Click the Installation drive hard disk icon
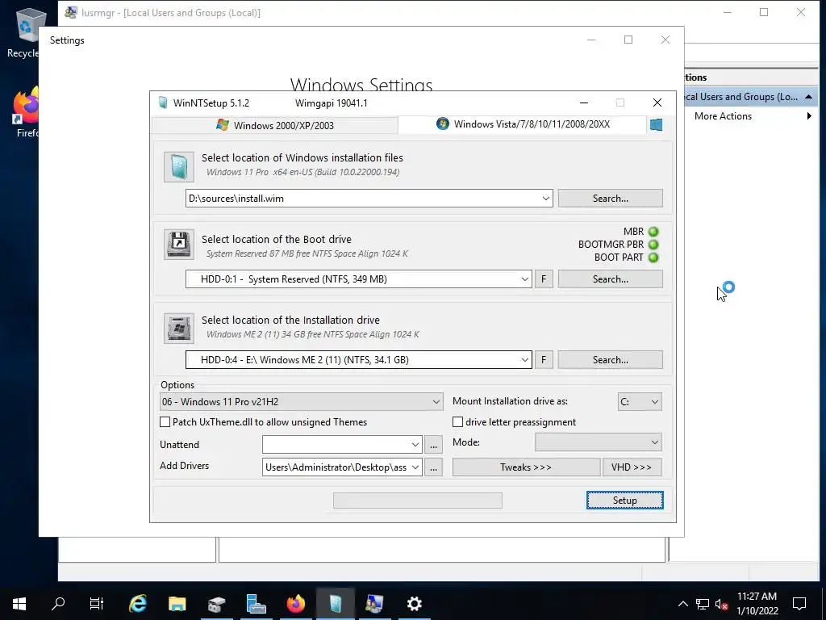826x620 pixels. (x=178, y=328)
